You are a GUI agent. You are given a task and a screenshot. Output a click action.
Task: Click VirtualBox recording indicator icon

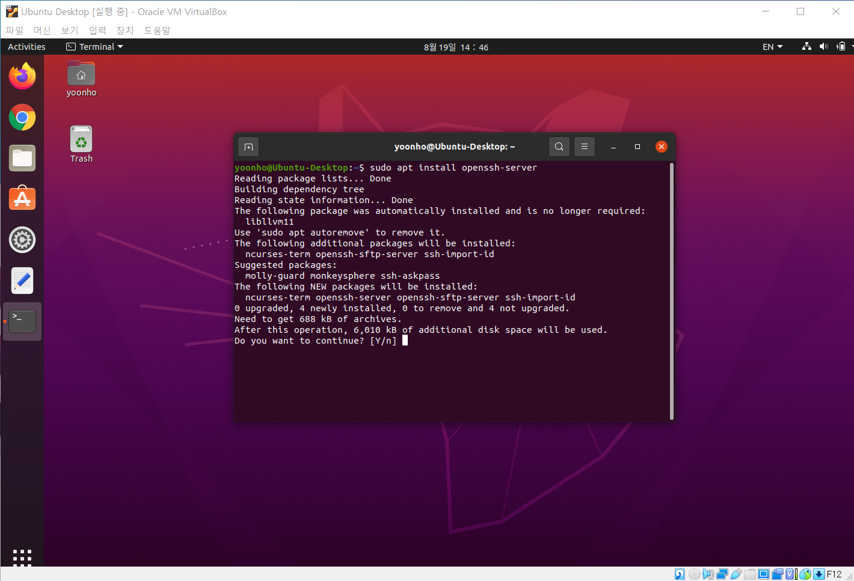[778, 574]
